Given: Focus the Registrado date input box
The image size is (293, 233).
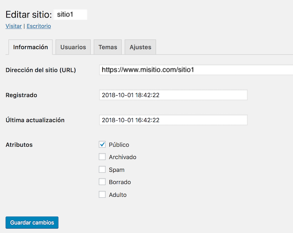Looking at the screenshot, I should click(x=173, y=95).
